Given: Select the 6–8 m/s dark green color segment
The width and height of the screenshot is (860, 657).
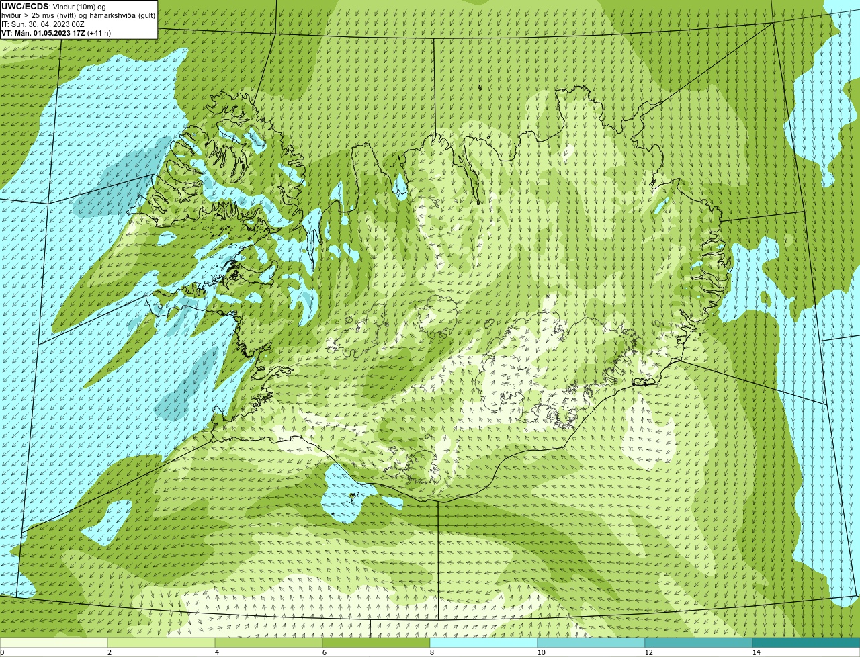Looking at the screenshot, I should click(376, 642).
